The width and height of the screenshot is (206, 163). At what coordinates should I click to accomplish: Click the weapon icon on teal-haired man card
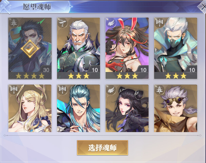click(x=62, y=90)
